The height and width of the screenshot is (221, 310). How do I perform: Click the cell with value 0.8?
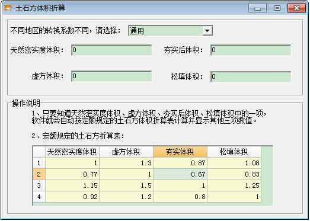click(x=180, y=197)
